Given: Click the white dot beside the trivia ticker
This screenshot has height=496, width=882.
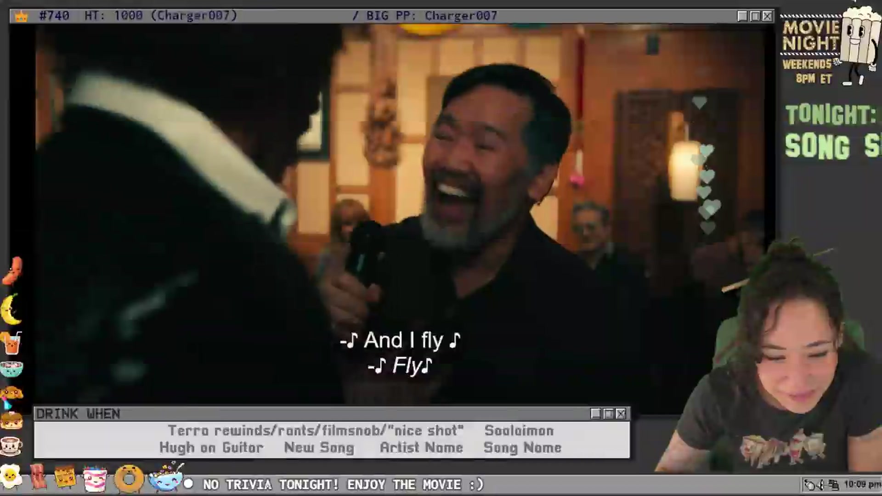Looking at the screenshot, I should 188,484.
